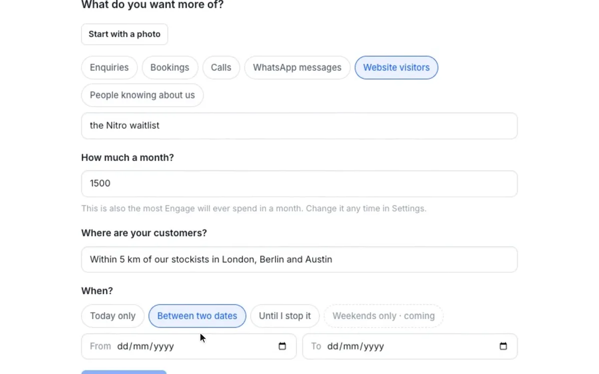Click the 'How much a month?' label

tap(128, 158)
